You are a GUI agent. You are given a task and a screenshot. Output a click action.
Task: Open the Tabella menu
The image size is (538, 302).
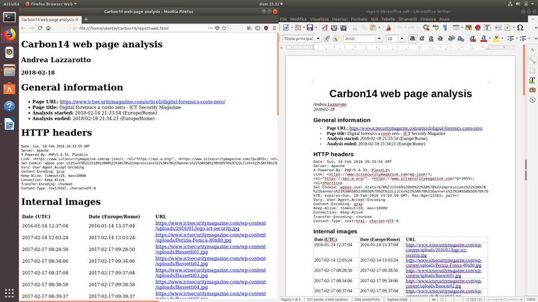pyautogui.click(x=388, y=19)
